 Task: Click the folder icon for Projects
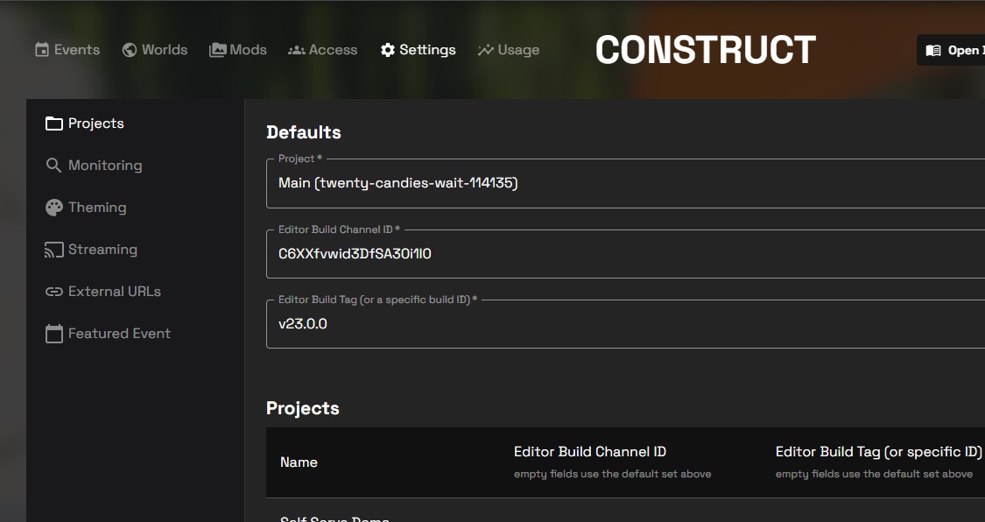pyautogui.click(x=54, y=123)
